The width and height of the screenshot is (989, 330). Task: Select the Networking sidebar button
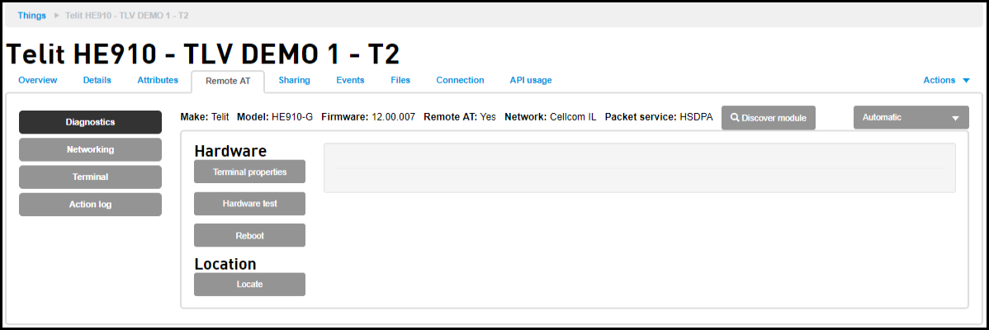(90, 150)
